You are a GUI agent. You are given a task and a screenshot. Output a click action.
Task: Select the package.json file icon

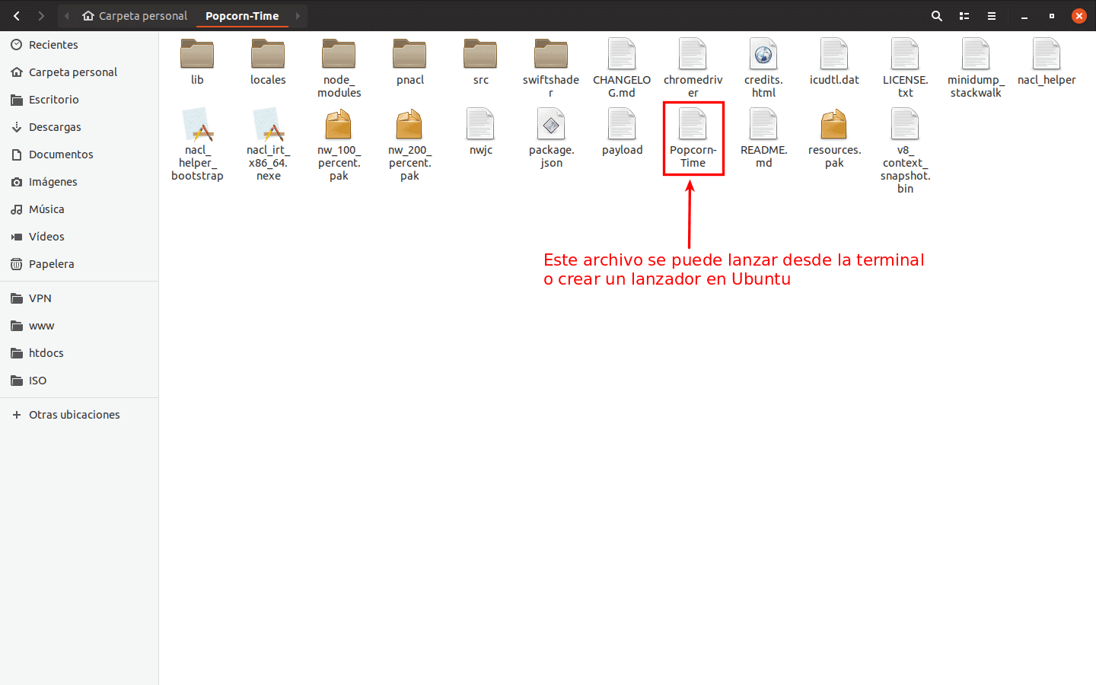point(551,124)
